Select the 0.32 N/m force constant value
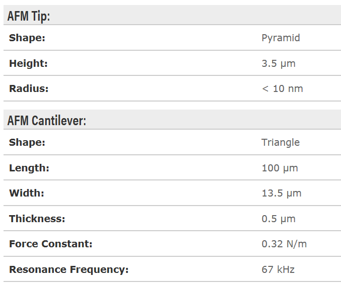Screen dimensions: 341x288 click(x=284, y=244)
